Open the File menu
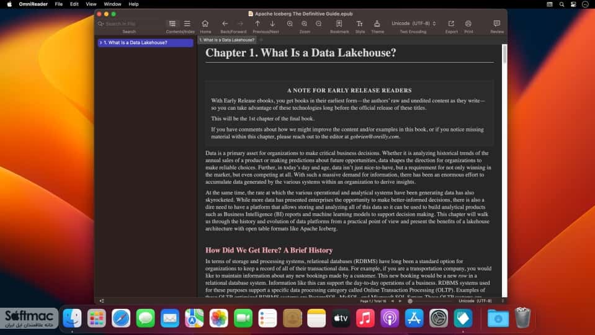The height and width of the screenshot is (335, 595). (58, 4)
